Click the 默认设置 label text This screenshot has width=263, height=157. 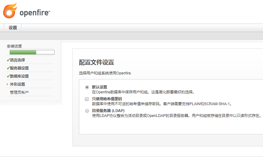point(100,87)
